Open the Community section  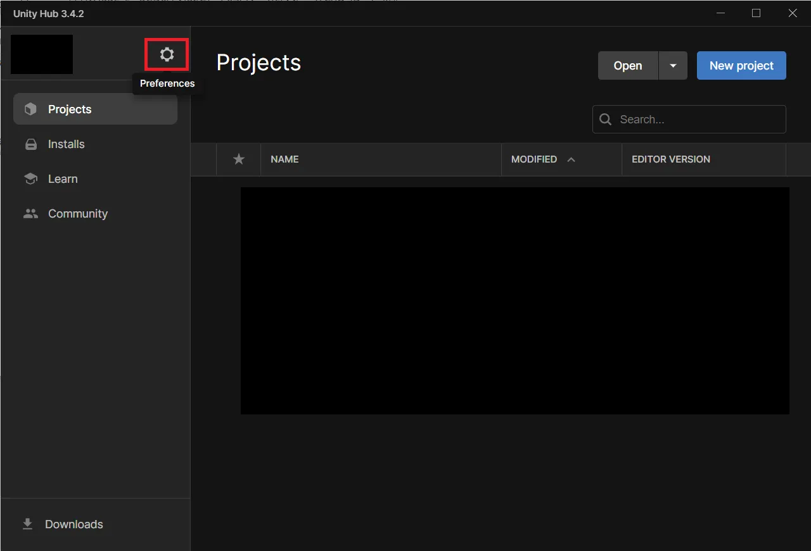point(77,214)
